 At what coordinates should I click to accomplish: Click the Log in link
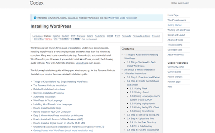186,3
